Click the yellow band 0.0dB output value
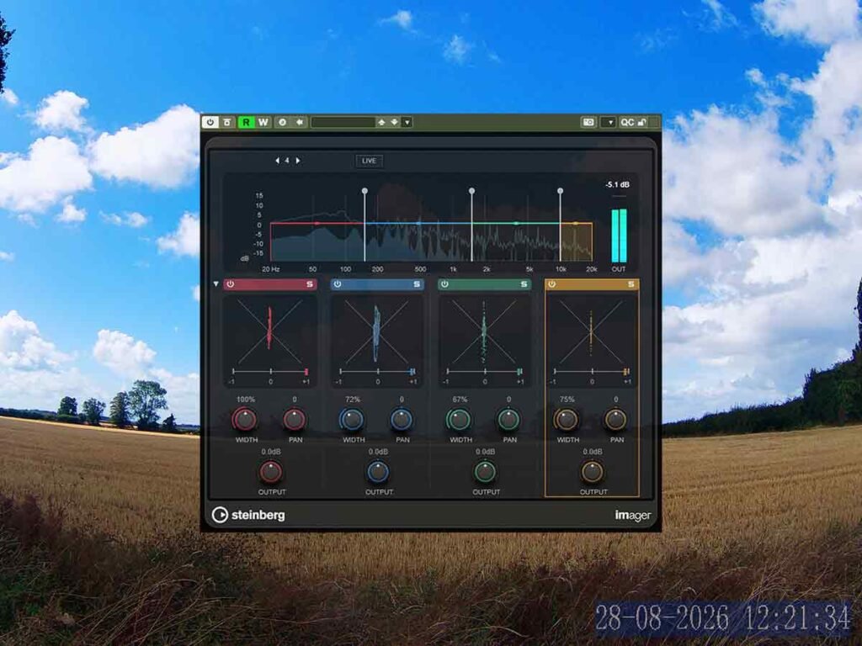Viewport: 862px width, 646px height. coord(593,452)
